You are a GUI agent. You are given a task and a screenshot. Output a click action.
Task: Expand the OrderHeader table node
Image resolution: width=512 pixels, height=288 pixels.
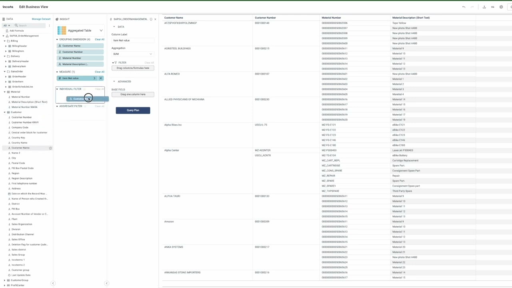tap(6, 77)
